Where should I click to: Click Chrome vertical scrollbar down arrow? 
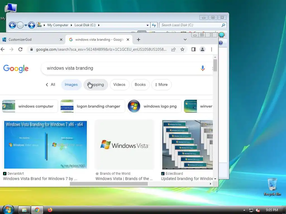pyautogui.click(x=215, y=179)
